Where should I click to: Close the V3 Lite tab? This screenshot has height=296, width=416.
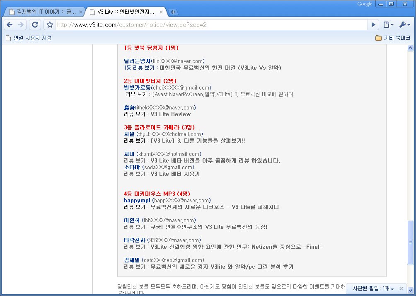coord(161,12)
